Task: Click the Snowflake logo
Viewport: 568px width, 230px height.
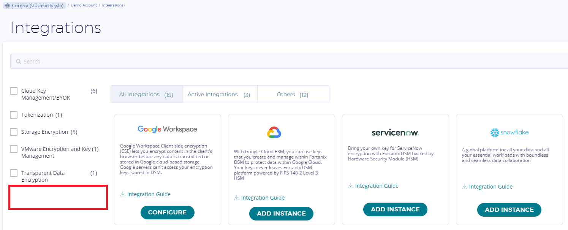Action: 509,132
